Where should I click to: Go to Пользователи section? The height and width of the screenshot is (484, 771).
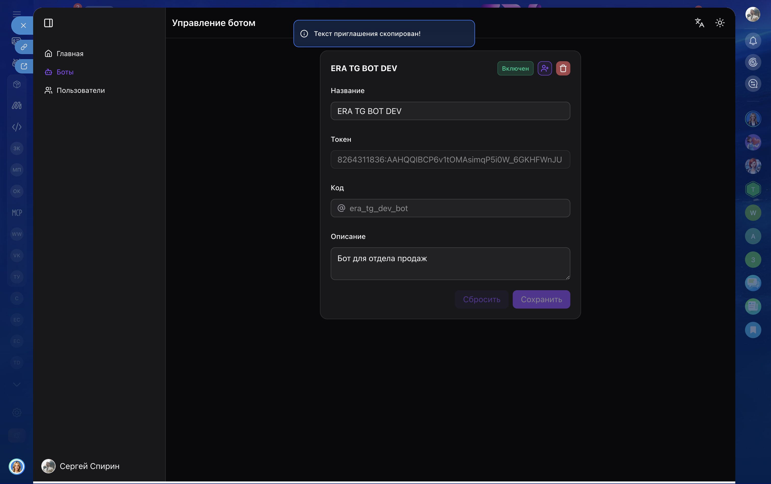[x=74, y=90]
